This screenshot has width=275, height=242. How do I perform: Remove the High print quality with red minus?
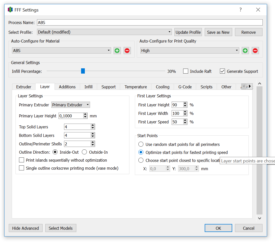click(x=255, y=51)
